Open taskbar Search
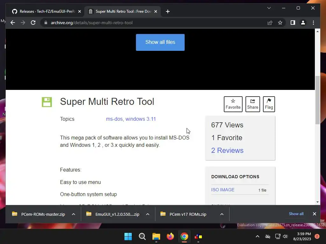Screen dimensions: 326x244 (142, 236)
